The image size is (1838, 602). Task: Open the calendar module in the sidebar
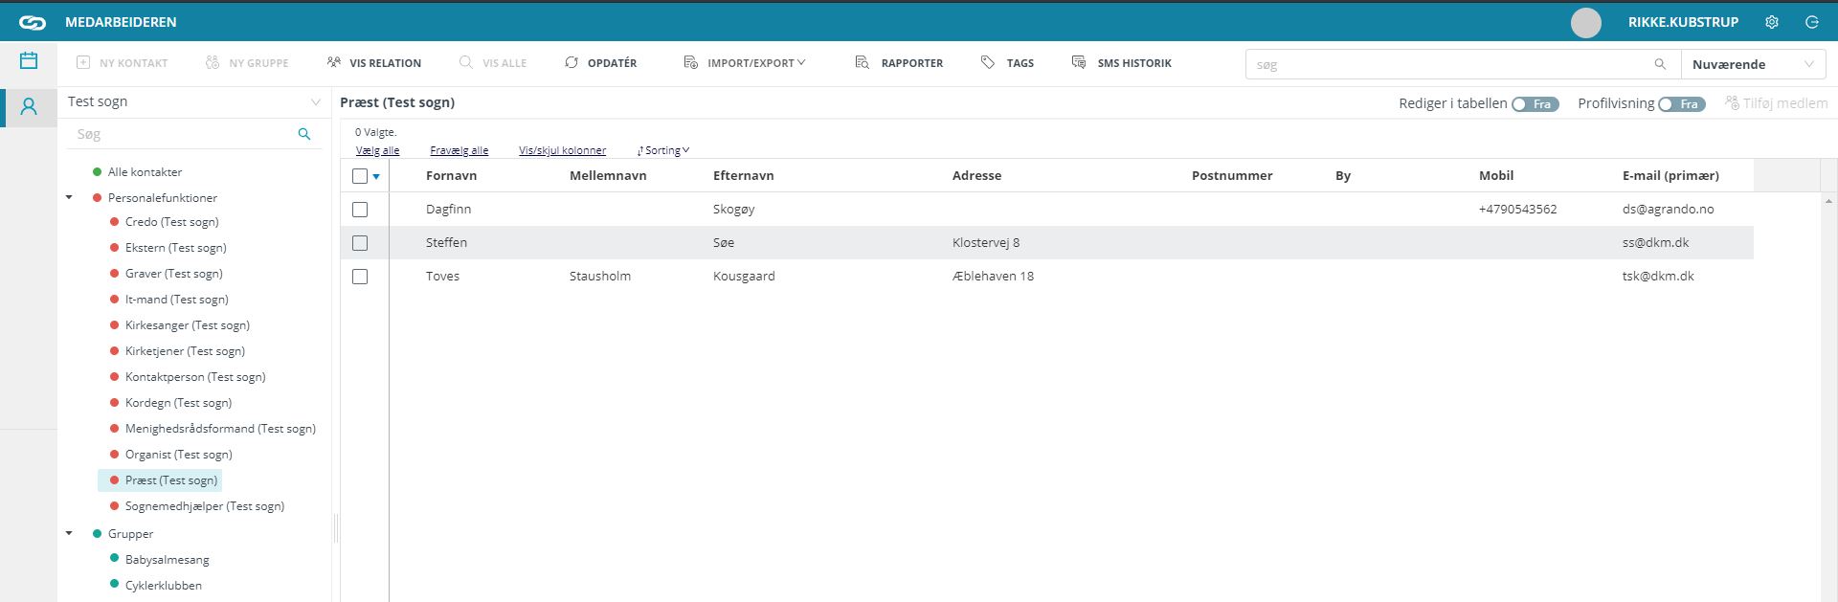click(x=29, y=60)
